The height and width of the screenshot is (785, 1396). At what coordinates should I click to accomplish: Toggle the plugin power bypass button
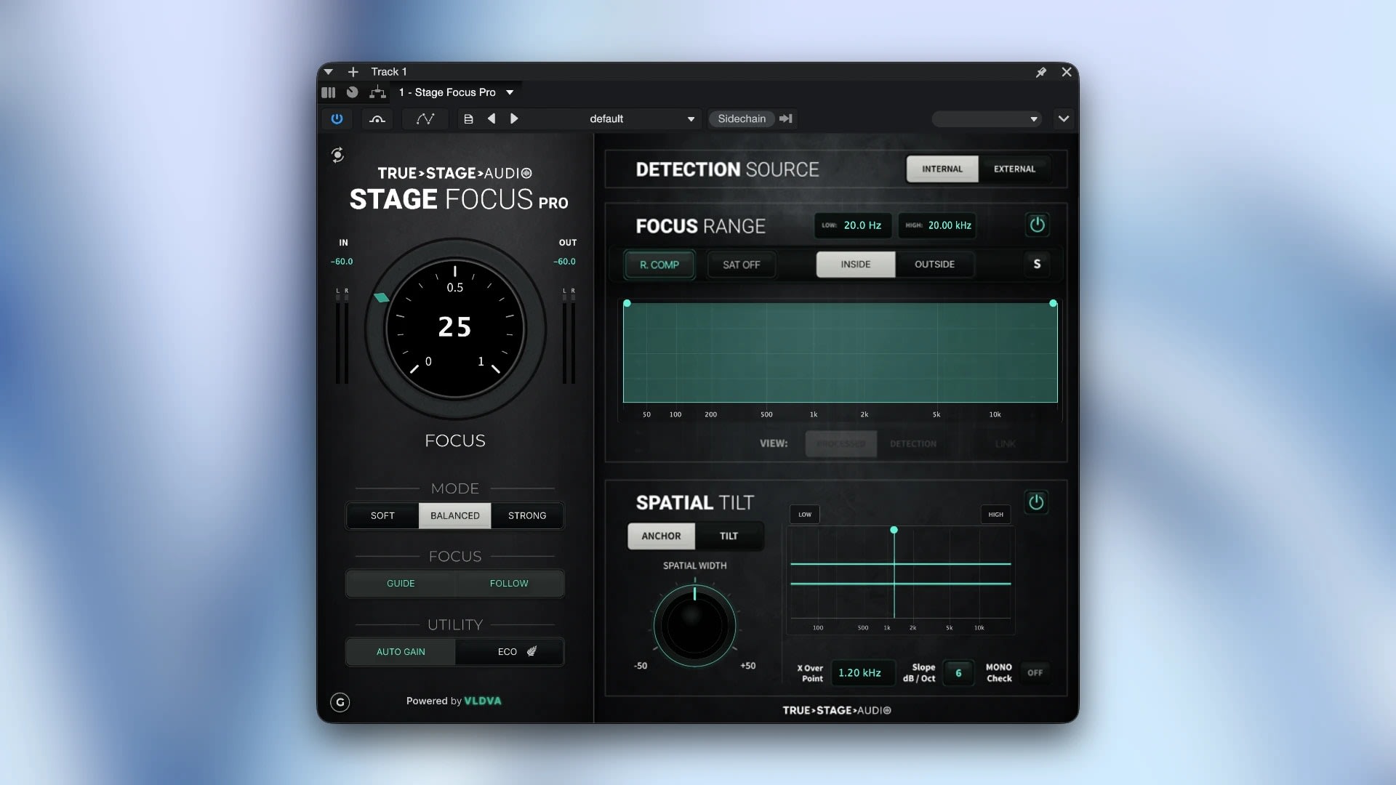click(337, 118)
